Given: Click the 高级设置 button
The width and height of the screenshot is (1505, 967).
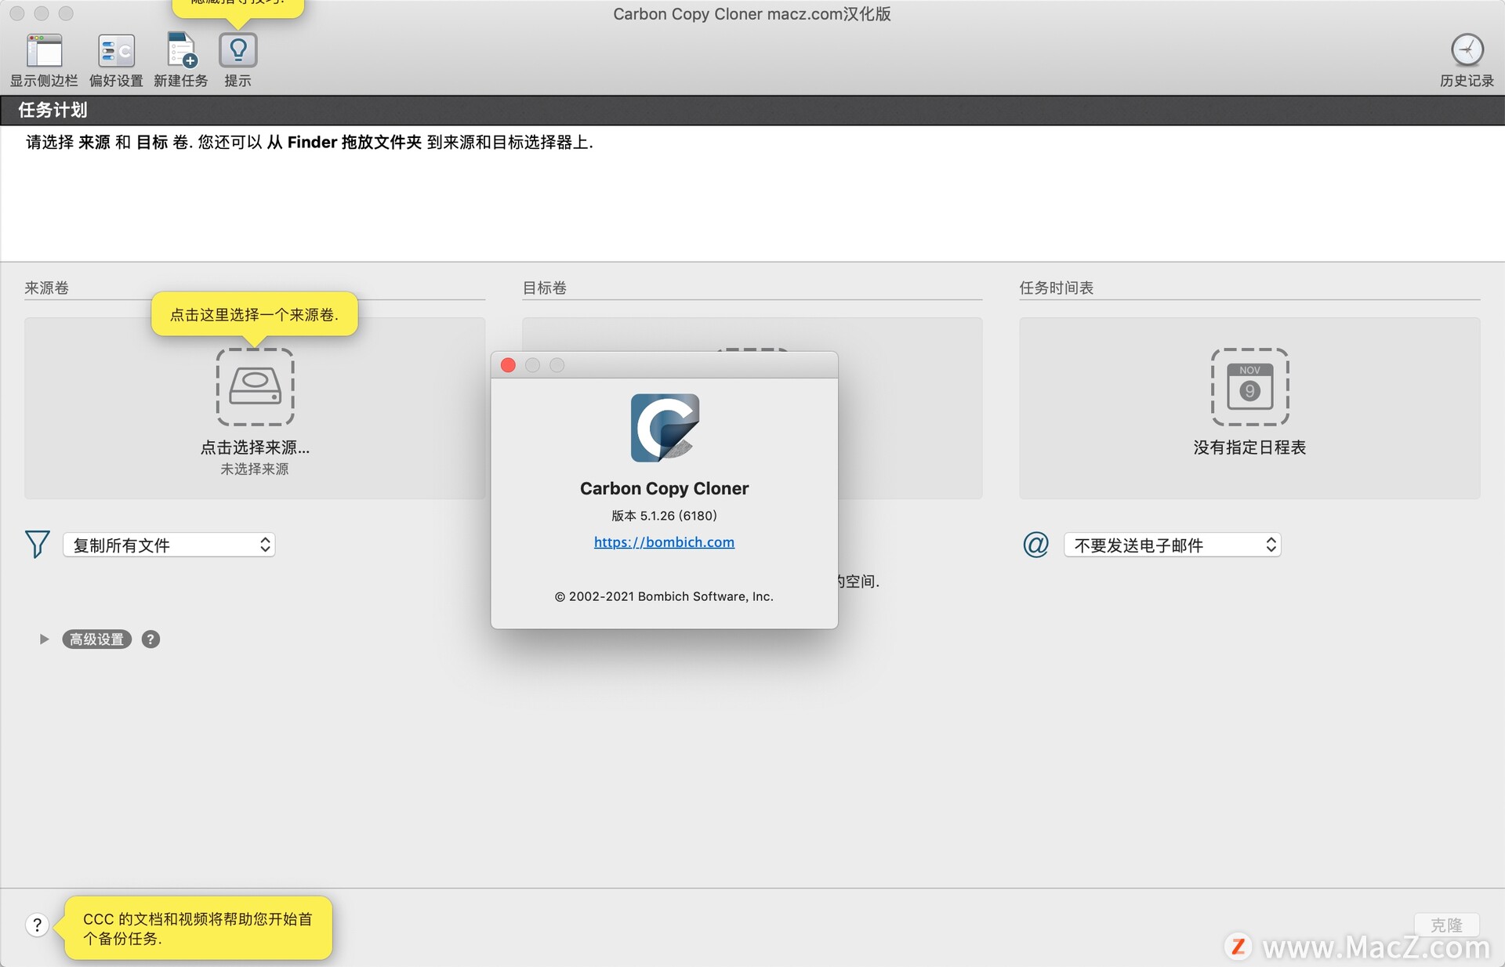Looking at the screenshot, I should (x=97, y=639).
